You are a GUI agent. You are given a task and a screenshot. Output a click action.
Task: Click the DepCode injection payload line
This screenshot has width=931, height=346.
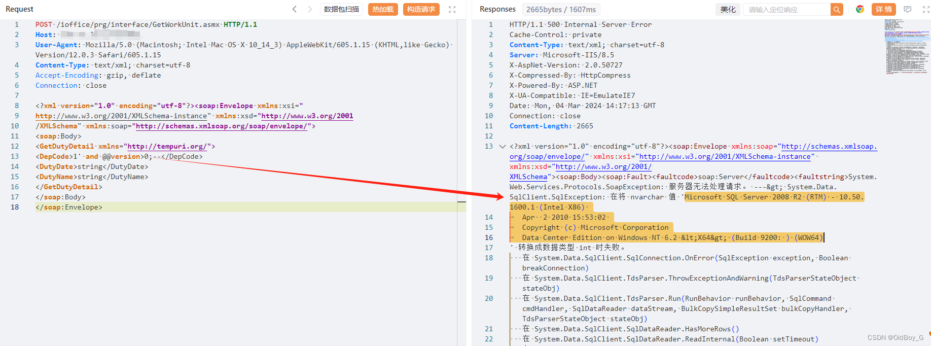click(119, 156)
